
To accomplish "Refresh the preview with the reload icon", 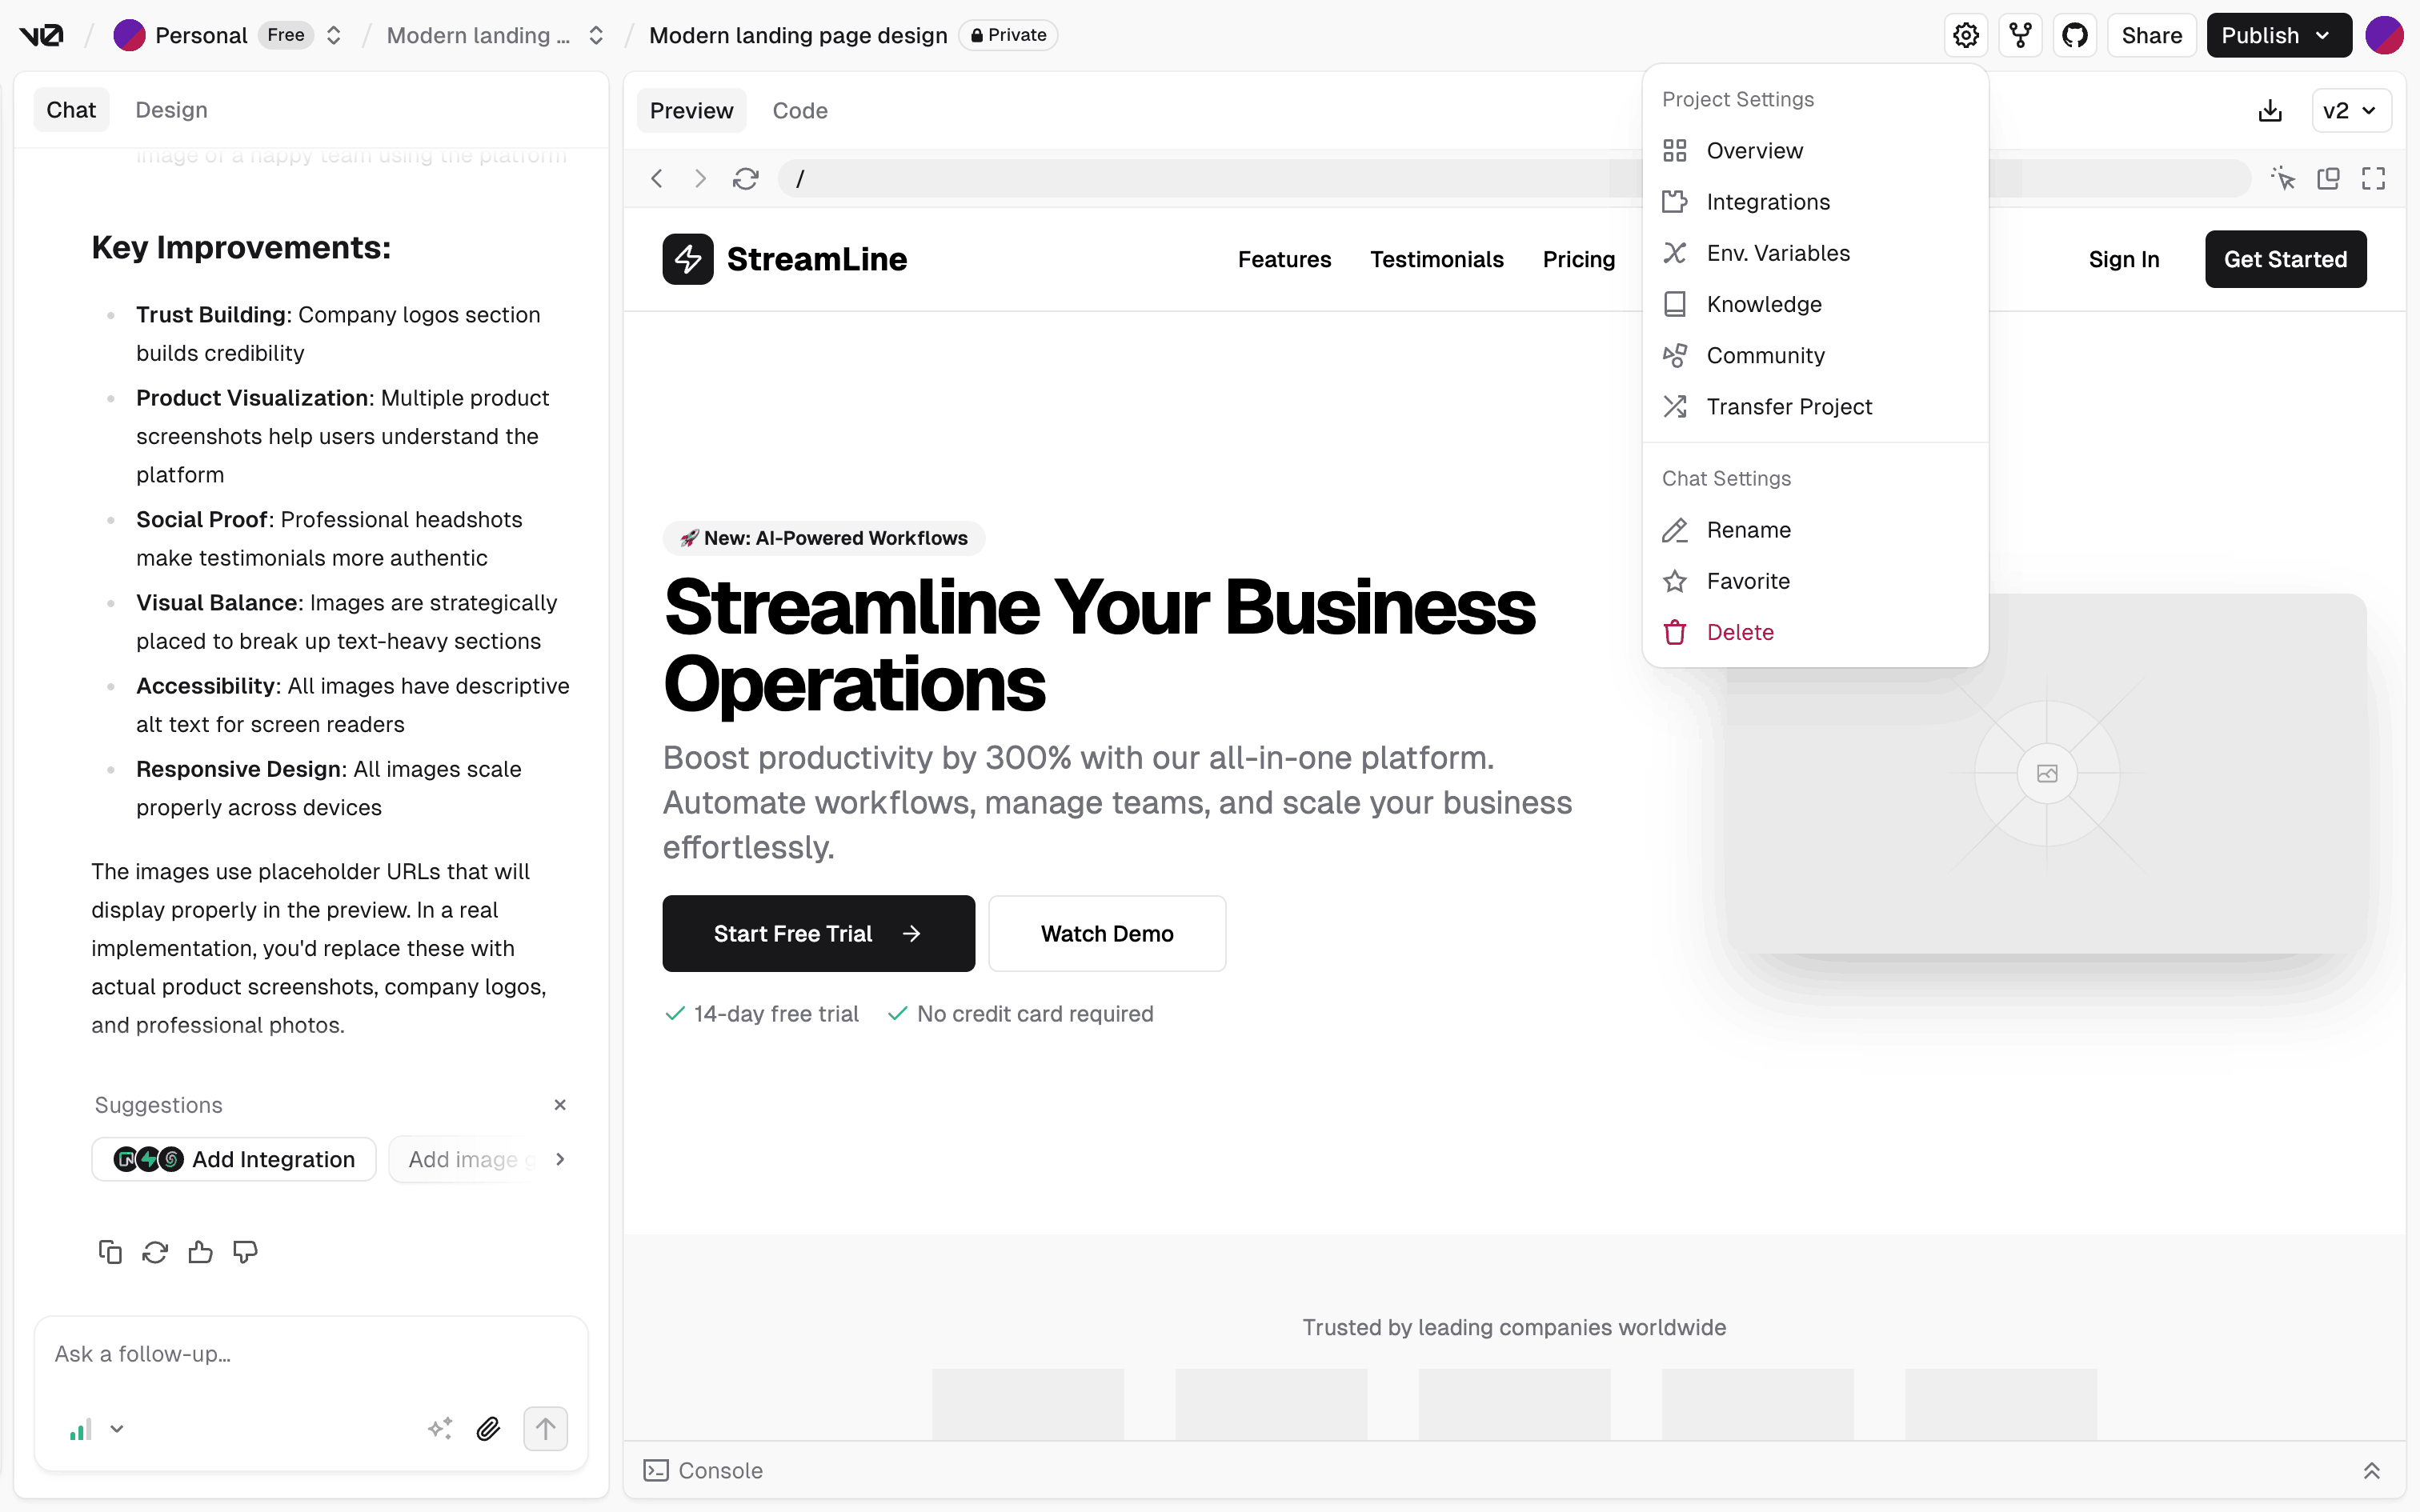I will (x=745, y=179).
